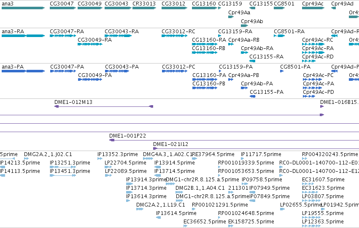This screenshot has width=359, height=228.
Task: Select the CG33012 gene feature
Action: click(175, 8)
